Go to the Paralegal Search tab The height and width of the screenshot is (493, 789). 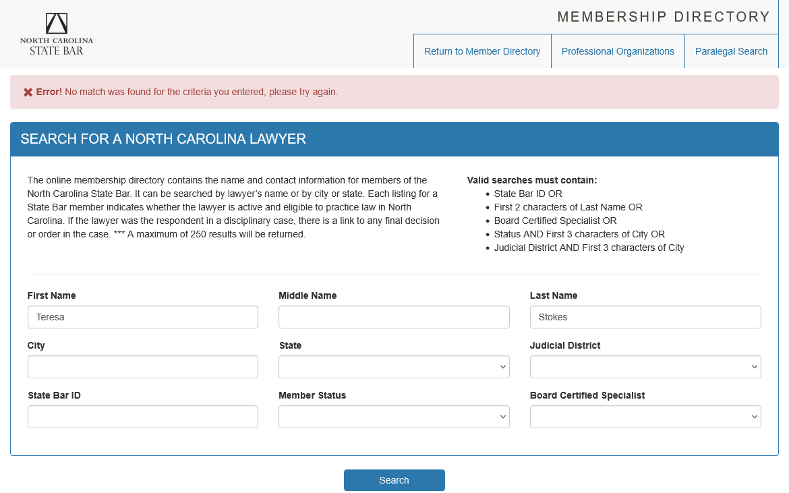point(731,51)
